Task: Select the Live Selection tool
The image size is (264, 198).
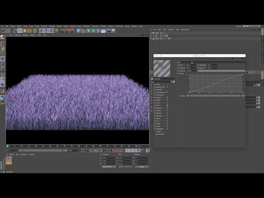Action: coord(14,31)
